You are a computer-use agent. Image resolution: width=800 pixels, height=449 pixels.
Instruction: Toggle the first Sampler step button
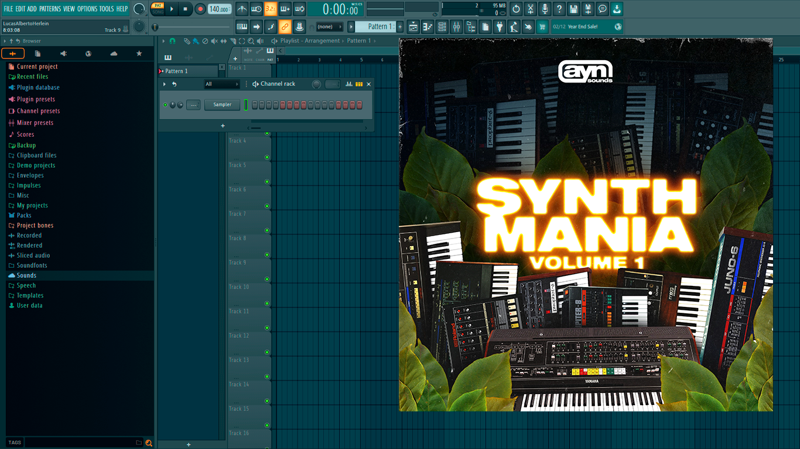(255, 105)
